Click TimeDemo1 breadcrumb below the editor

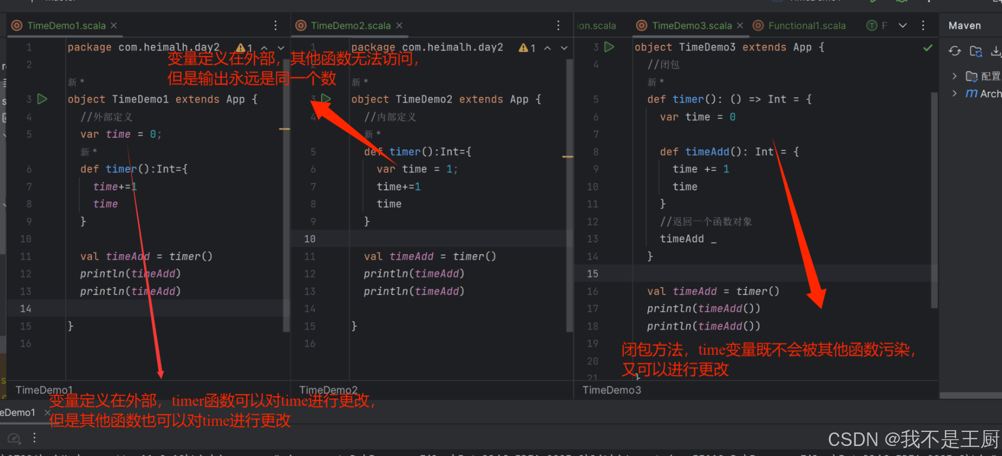(44, 390)
